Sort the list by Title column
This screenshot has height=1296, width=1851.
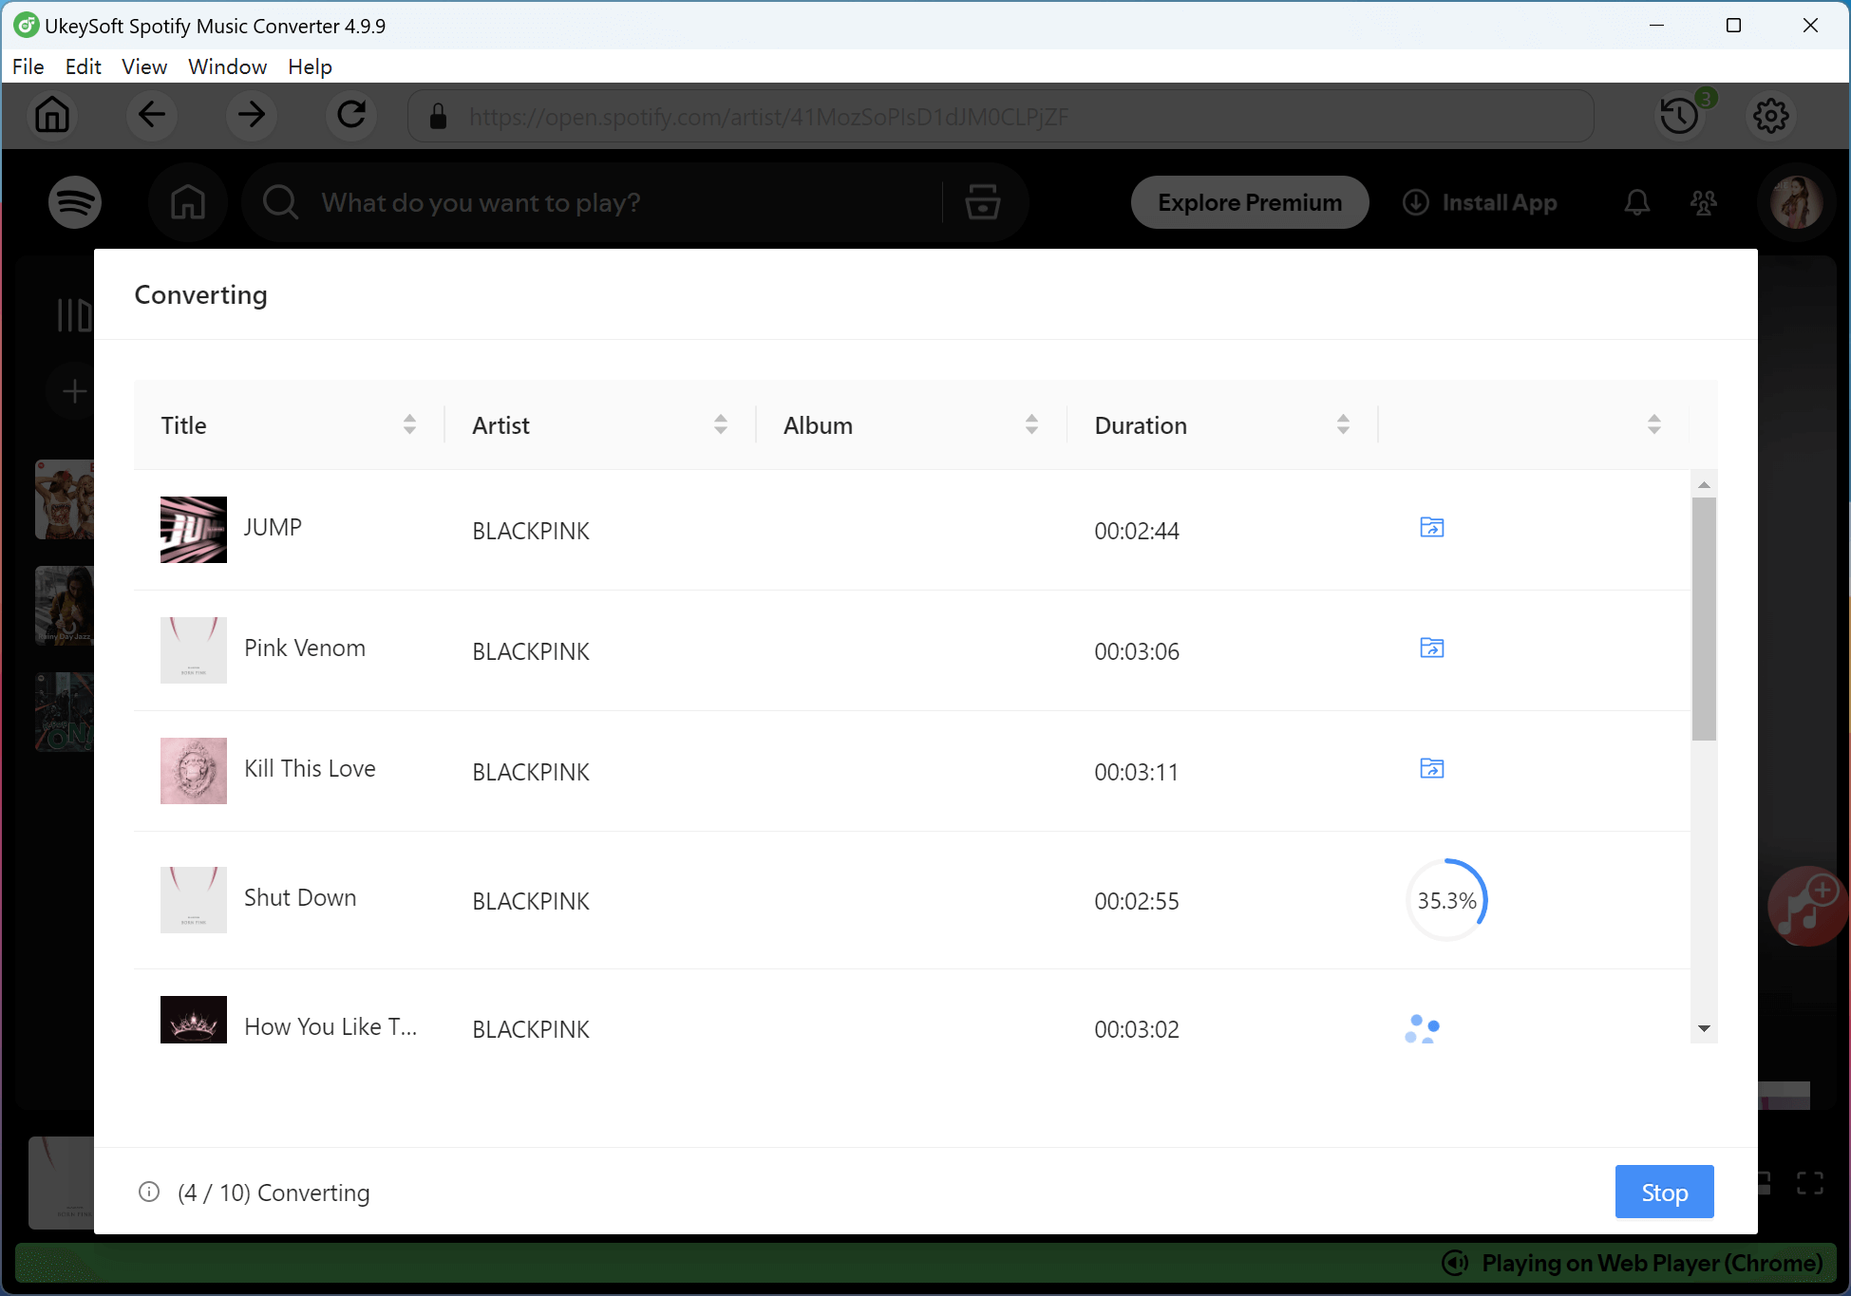pyautogui.click(x=409, y=424)
